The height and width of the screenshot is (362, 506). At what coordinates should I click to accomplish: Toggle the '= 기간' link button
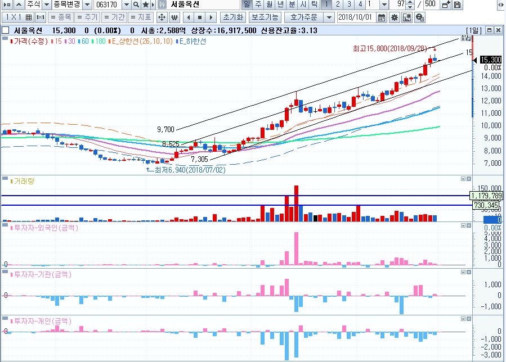114,17
